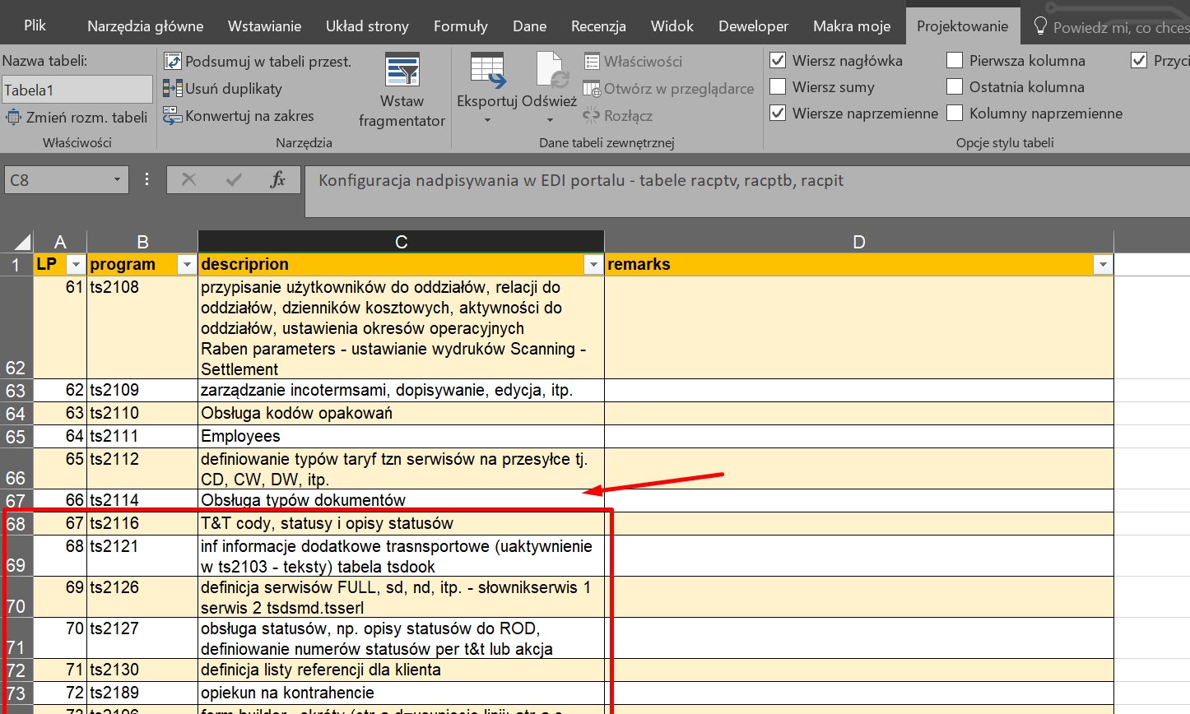Viewport: 1190px width, 714px height.
Task: Toggle the Pierwsza kolumna checkbox
Action: click(955, 61)
